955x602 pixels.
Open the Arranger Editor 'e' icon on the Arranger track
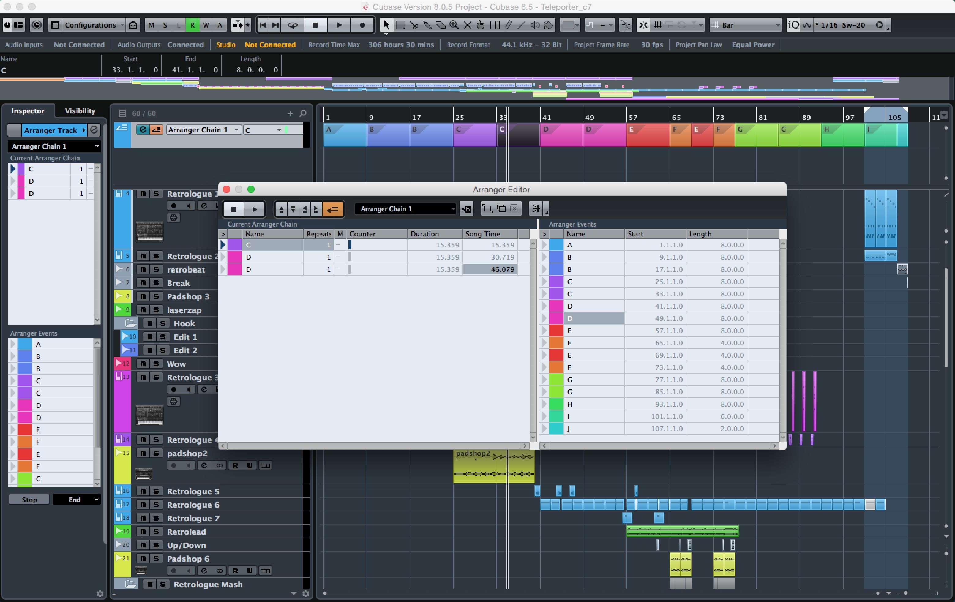coord(143,130)
